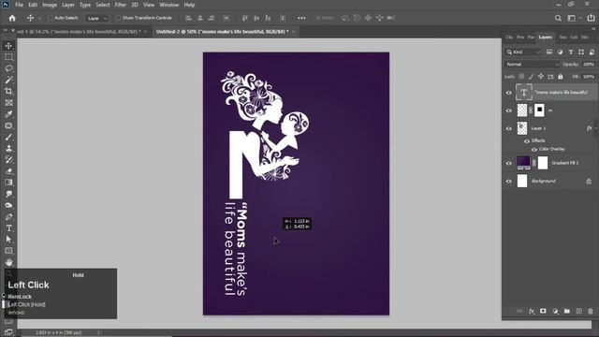Select the Lasso tool
This screenshot has height=337, width=599.
(8, 68)
